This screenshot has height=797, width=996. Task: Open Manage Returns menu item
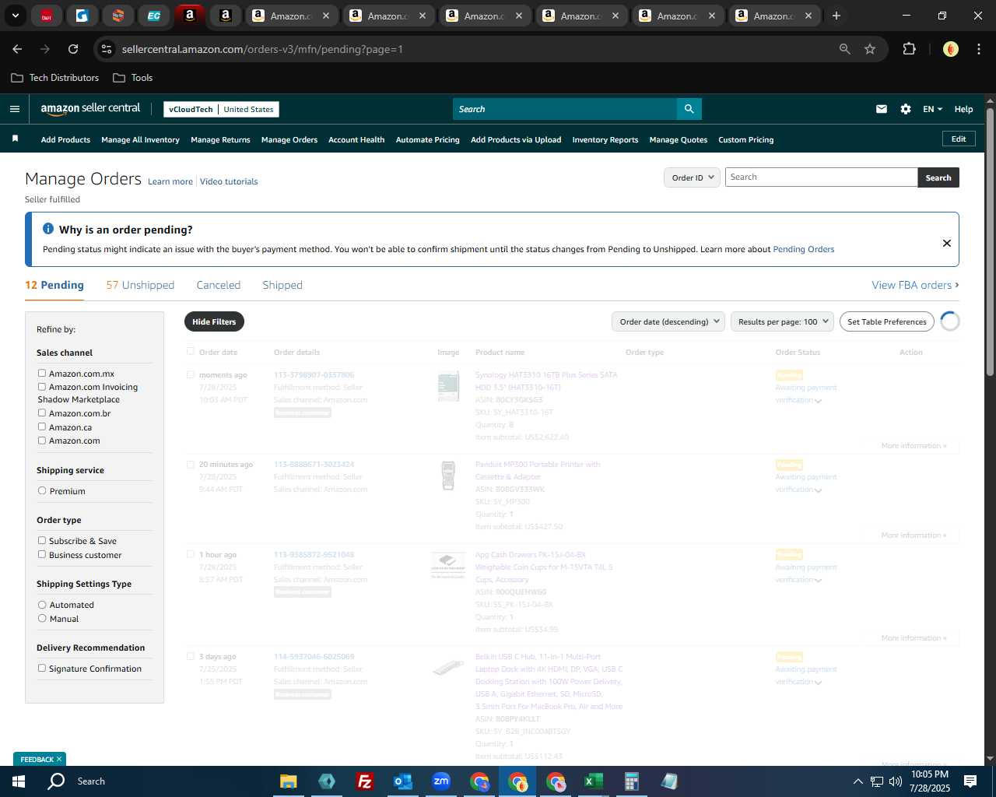[x=220, y=140]
